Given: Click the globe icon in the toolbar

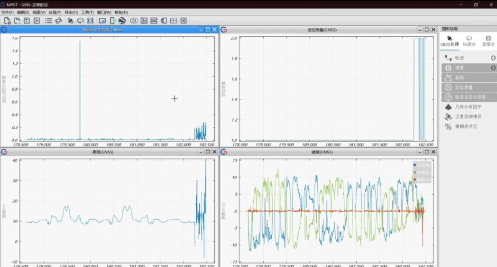Looking at the screenshot, I should coord(122,21).
